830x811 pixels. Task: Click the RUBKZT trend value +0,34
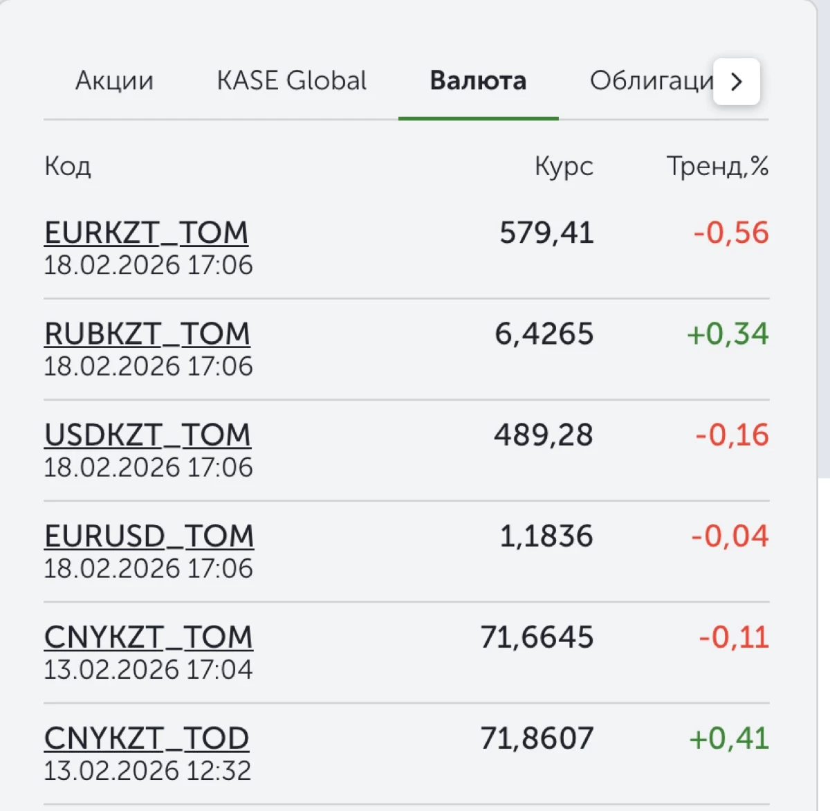click(x=728, y=334)
